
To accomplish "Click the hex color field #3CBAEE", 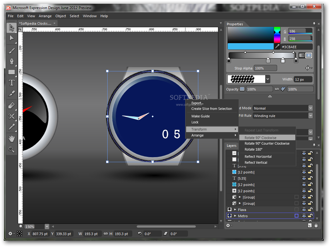I will pos(297,47).
